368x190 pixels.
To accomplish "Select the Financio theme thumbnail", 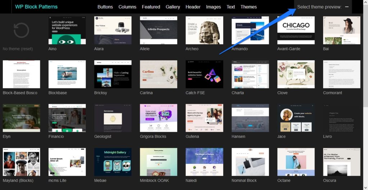I will [x=67, y=118].
